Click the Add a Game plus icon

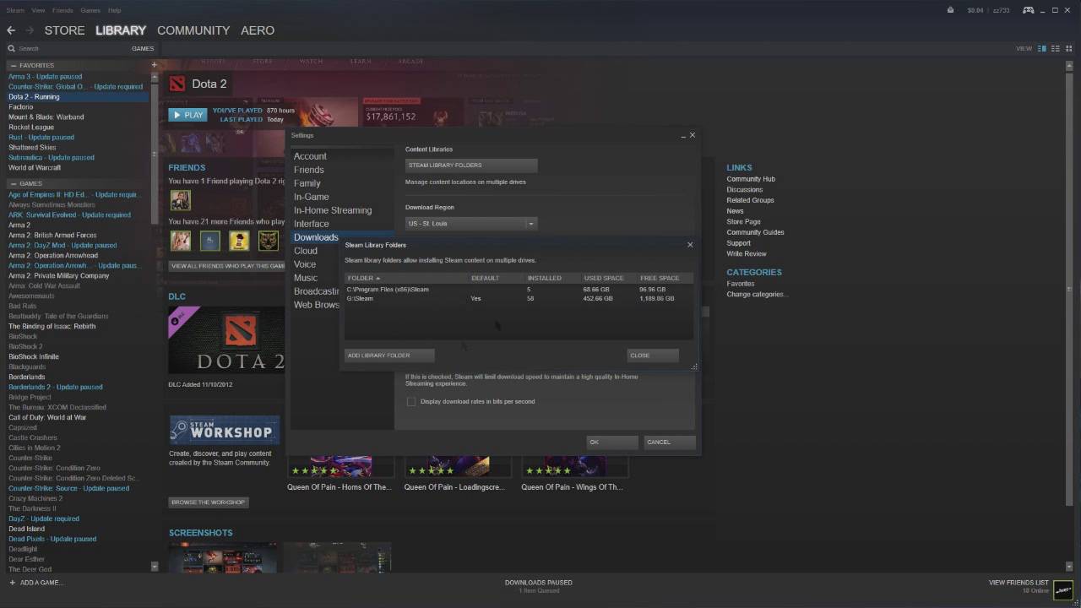coord(12,583)
